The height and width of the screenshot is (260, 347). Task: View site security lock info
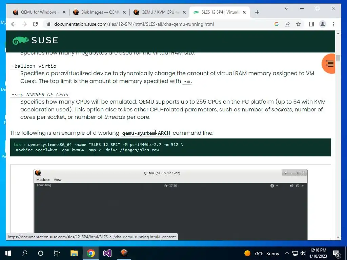(49, 24)
